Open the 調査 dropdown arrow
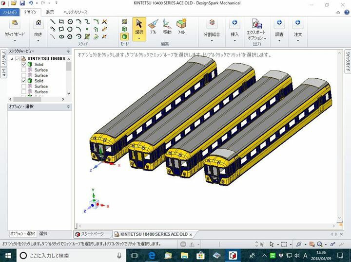The image size is (351, 262). coord(279,41)
